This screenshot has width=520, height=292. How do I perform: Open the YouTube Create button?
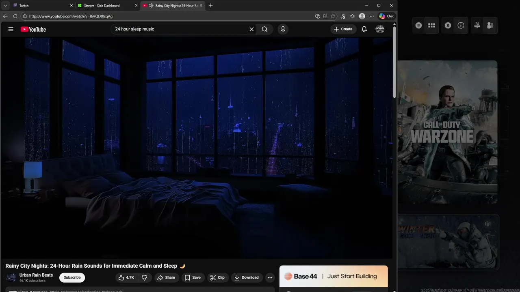(343, 29)
